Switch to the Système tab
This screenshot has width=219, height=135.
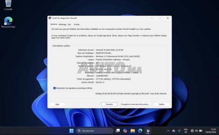pyautogui.click(x=54, y=24)
